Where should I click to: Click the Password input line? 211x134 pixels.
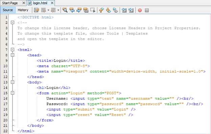click(x=125, y=104)
